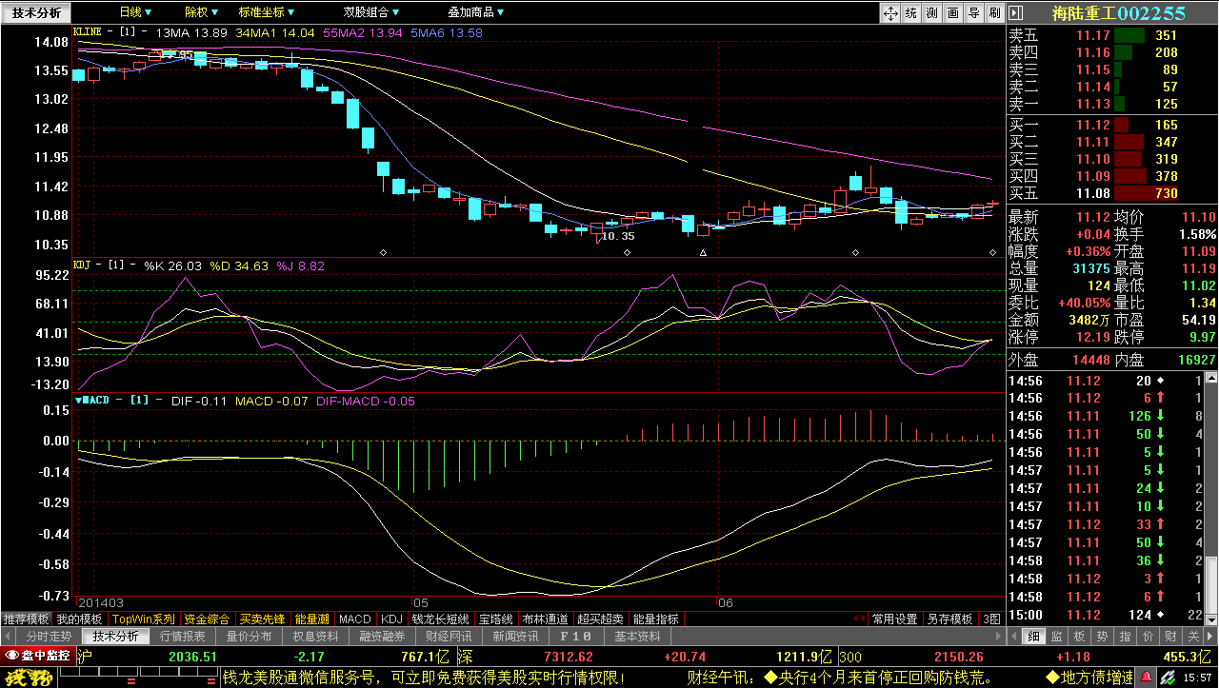Expand the MACD indicator triangle
1219x688 pixels.
78,401
